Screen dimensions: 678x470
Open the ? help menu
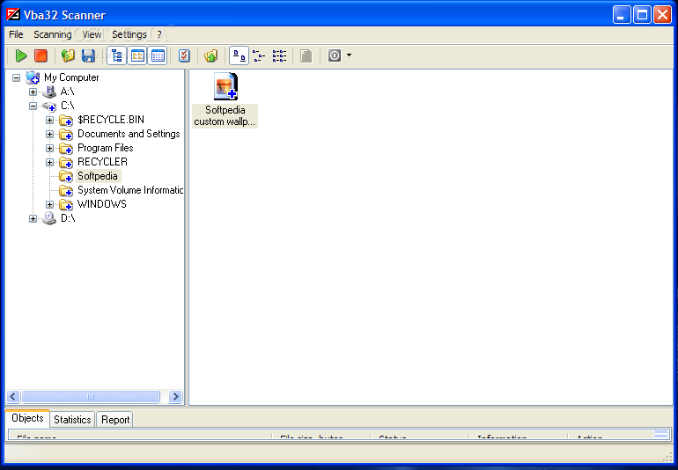coord(159,34)
